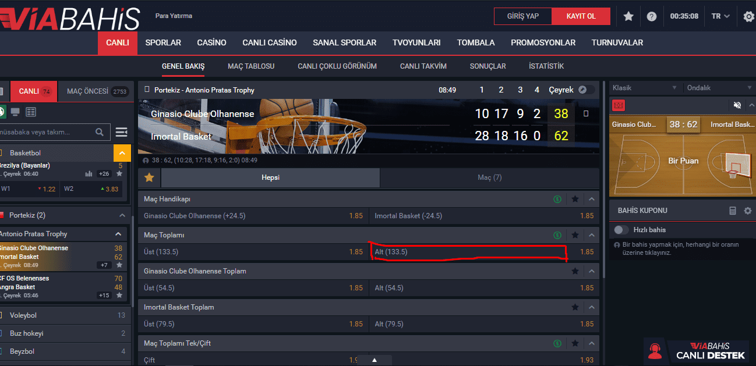Go to CASİNO section
Image resolution: width=756 pixels, height=366 pixels.
click(212, 42)
